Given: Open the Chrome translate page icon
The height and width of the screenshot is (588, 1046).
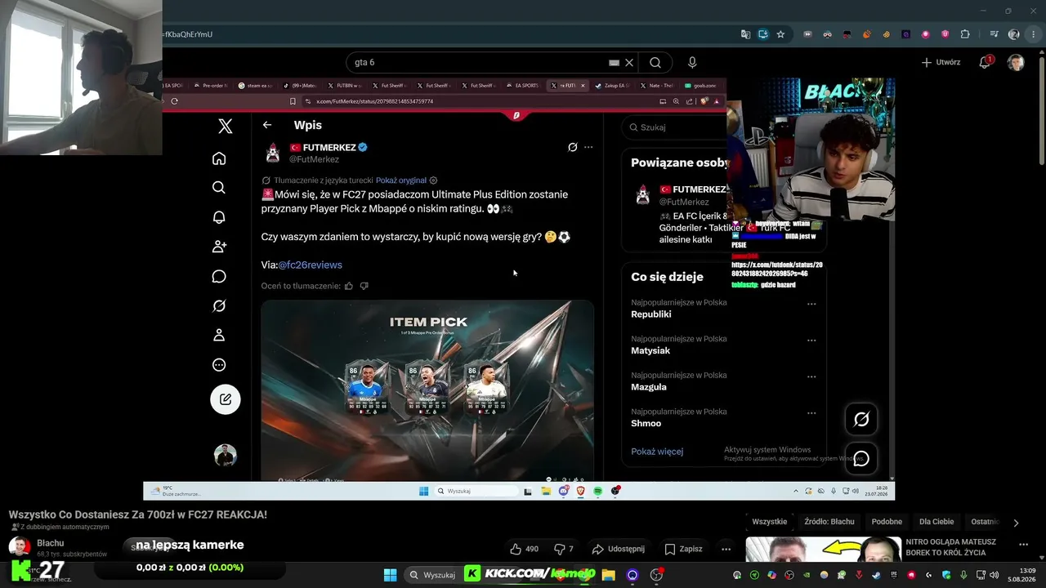Looking at the screenshot, I should [745, 34].
